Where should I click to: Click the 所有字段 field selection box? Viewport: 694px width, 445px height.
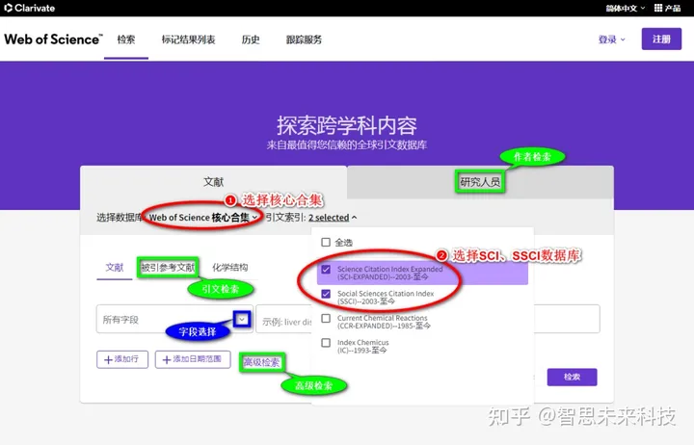click(174, 319)
